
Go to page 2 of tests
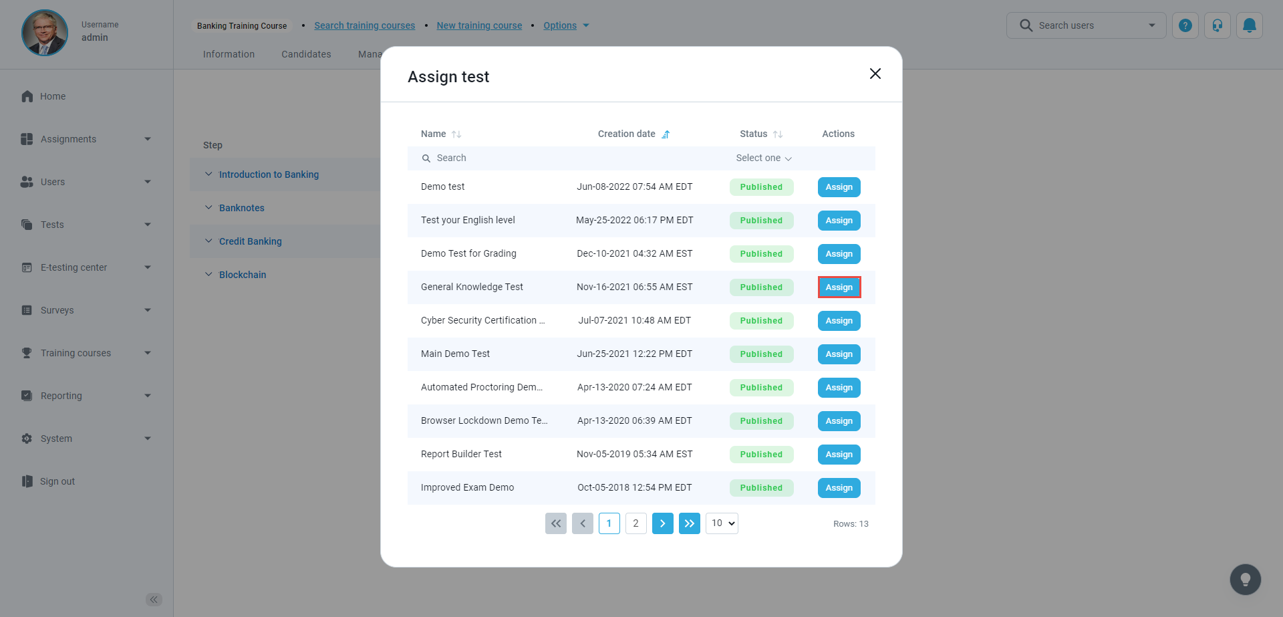(636, 523)
